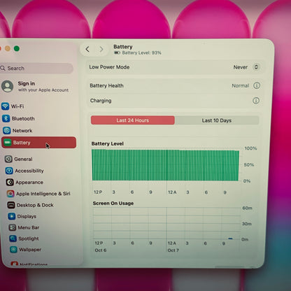
Task: Click the green Battery sidebar icon
Action: (8, 142)
